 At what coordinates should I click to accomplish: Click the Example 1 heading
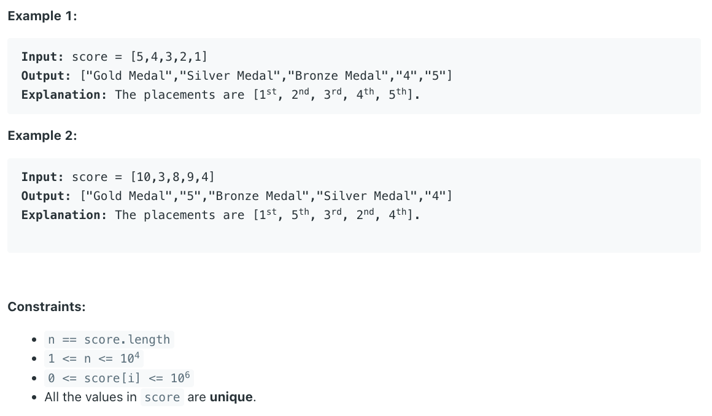pos(42,16)
